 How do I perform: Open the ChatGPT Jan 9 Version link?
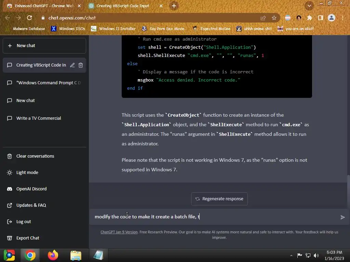(x=119, y=232)
